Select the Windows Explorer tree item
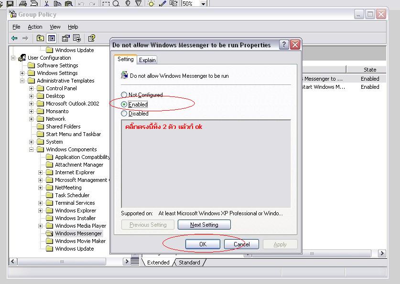This screenshot has width=400, height=284. coord(76,210)
